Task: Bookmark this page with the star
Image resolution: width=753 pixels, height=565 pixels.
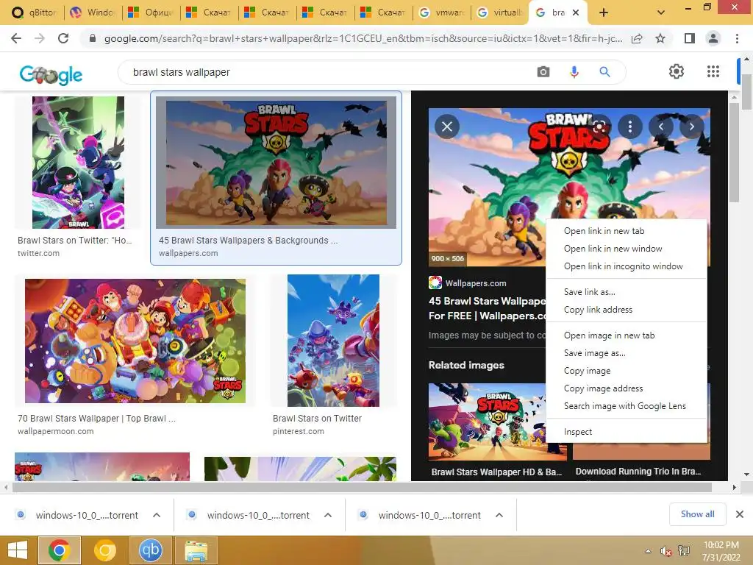Action: point(660,38)
